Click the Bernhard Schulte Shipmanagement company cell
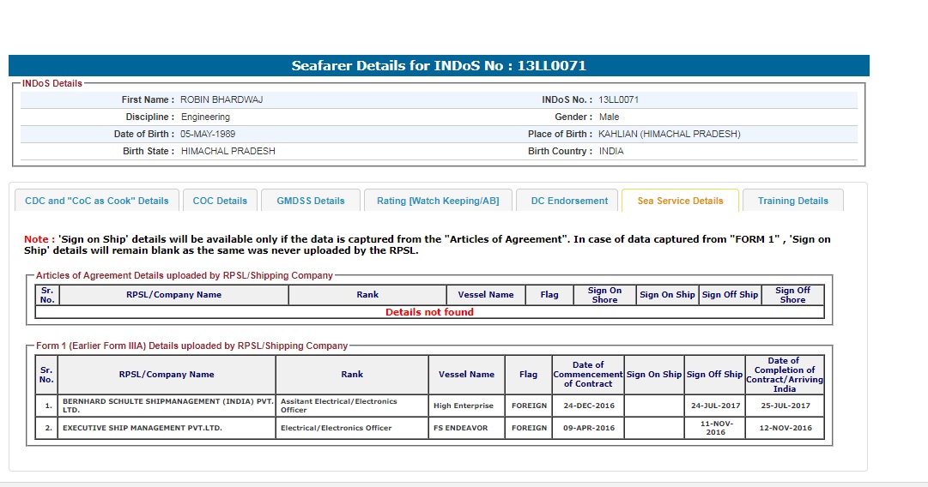The height and width of the screenshot is (487, 928). click(167, 406)
